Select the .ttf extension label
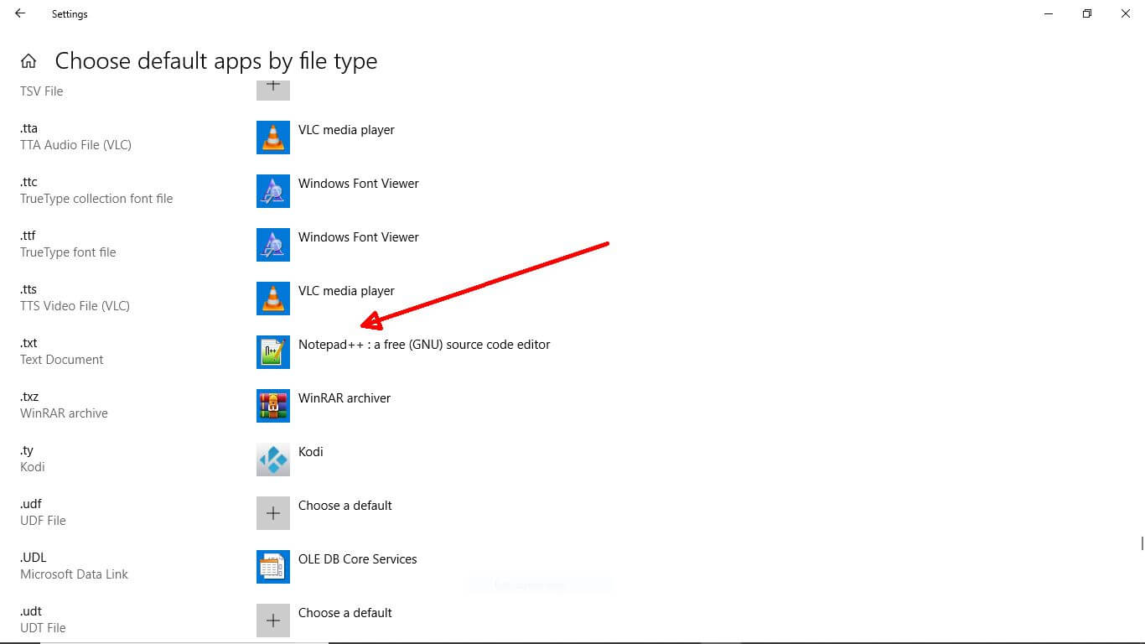Viewport: 1145px width, 644px height. [28, 236]
